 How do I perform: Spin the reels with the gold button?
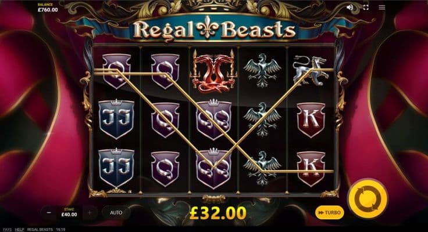click(368, 200)
